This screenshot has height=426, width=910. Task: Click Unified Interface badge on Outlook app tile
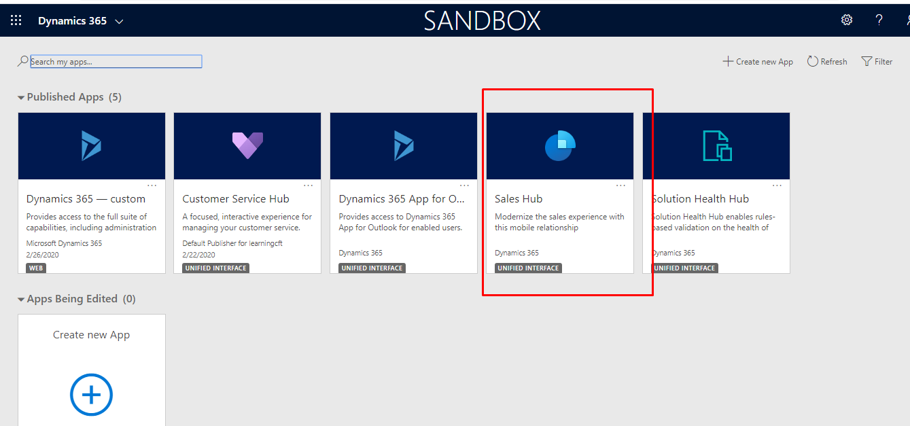tap(372, 268)
